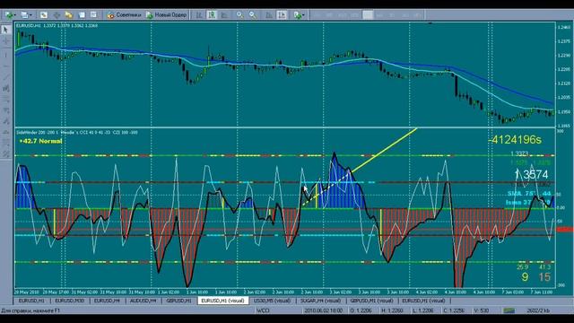The image size is (574, 323).
Task: Toggle the Navigator folder-star icon
Action: tap(69, 15)
